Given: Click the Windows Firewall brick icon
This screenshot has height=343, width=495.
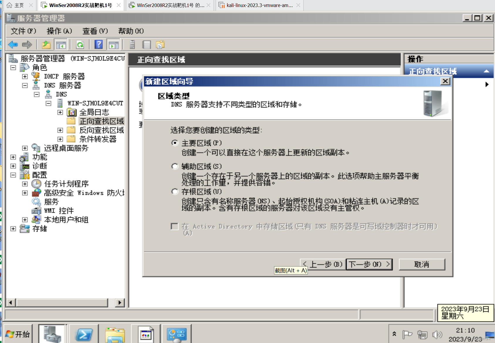Looking at the screenshot, I should (x=36, y=193).
